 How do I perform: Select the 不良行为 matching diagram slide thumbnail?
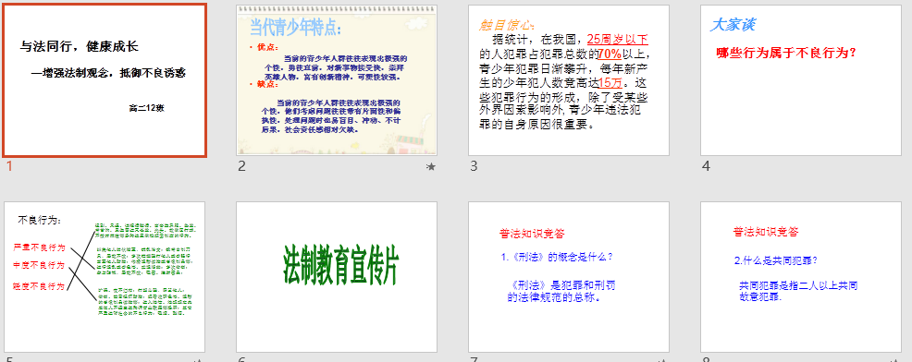pyautogui.click(x=105, y=277)
